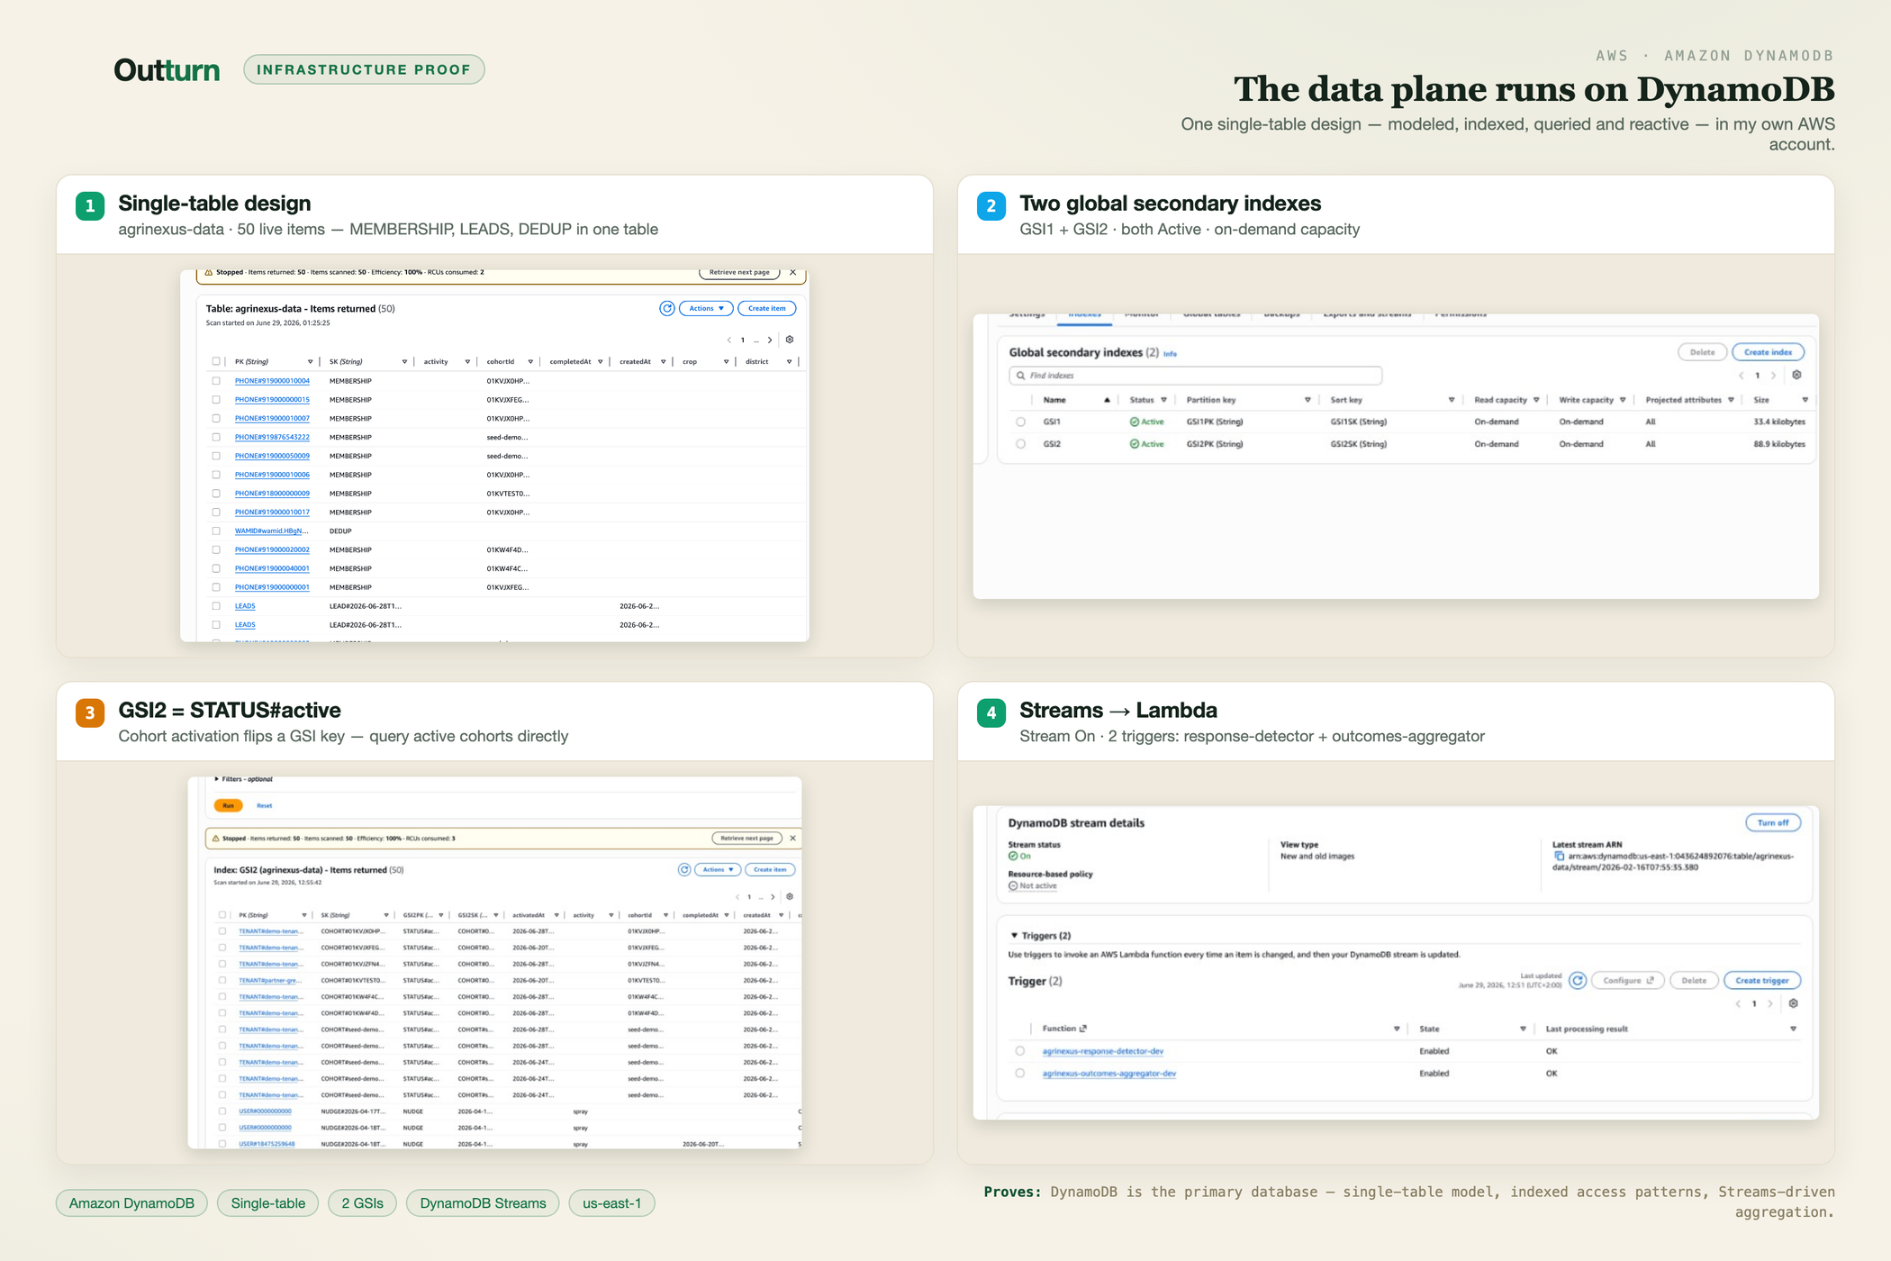The image size is (1891, 1261).
Task: Go to previous page of triggers
Action: [1737, 1004]
